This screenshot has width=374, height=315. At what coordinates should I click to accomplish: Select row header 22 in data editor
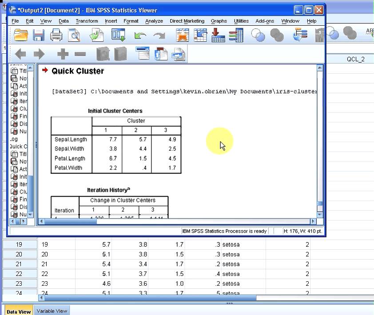tap(19, 274)
